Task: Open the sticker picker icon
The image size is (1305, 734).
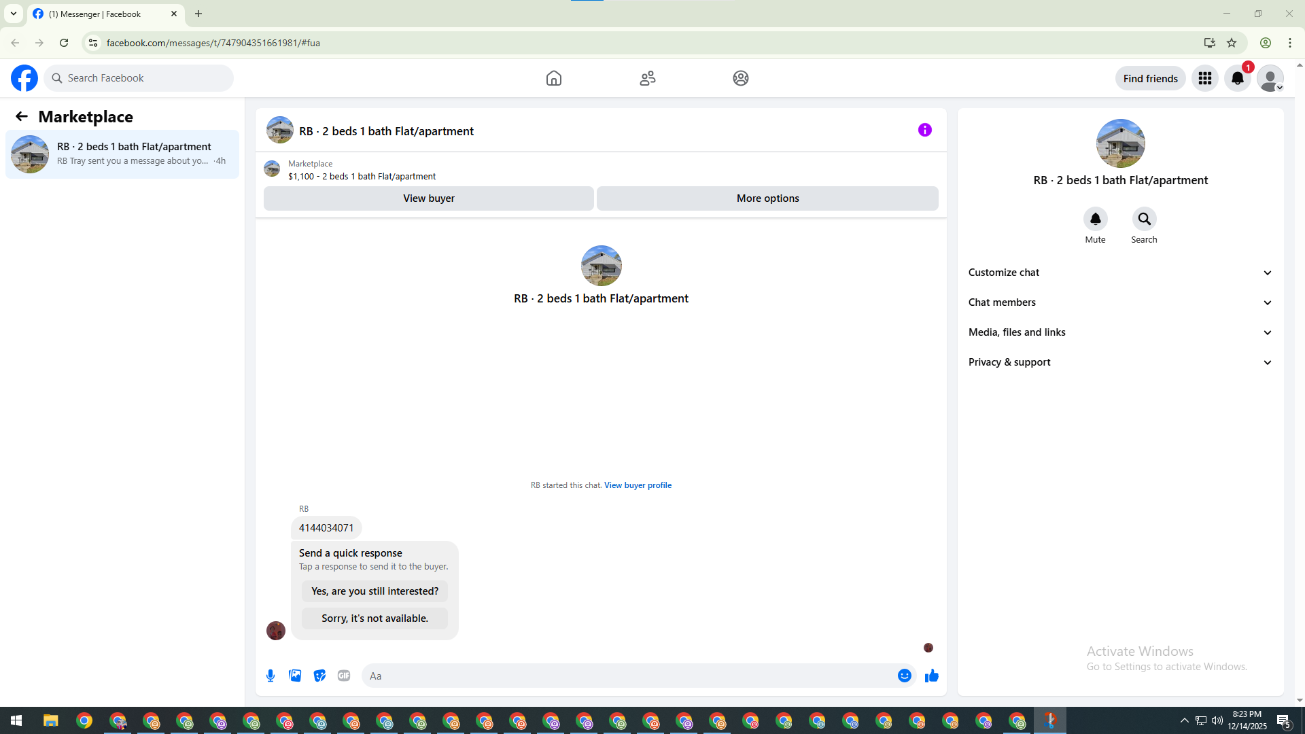Action: (x=319, y=676)
